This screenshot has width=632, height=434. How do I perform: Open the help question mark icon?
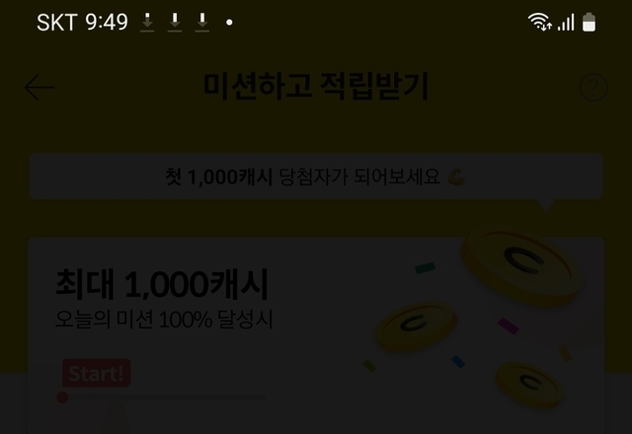click(x=593, y=87)
